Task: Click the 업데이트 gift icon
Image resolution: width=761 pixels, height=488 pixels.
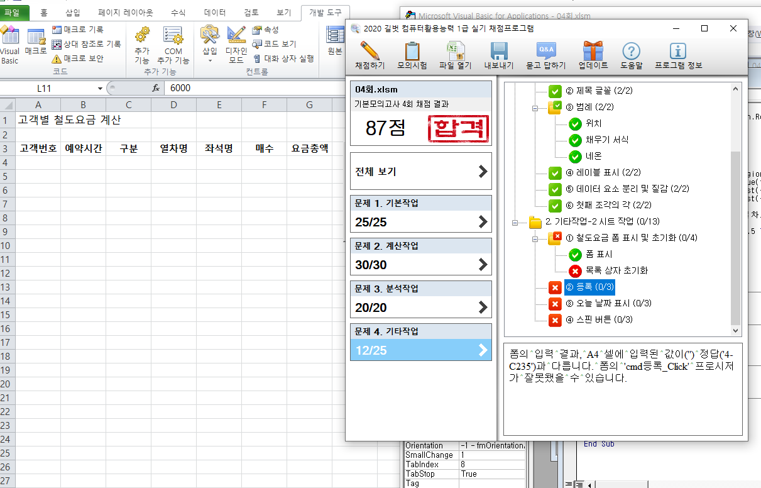Action: click(593, 53)
